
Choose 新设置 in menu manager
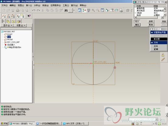click(159, 39)
